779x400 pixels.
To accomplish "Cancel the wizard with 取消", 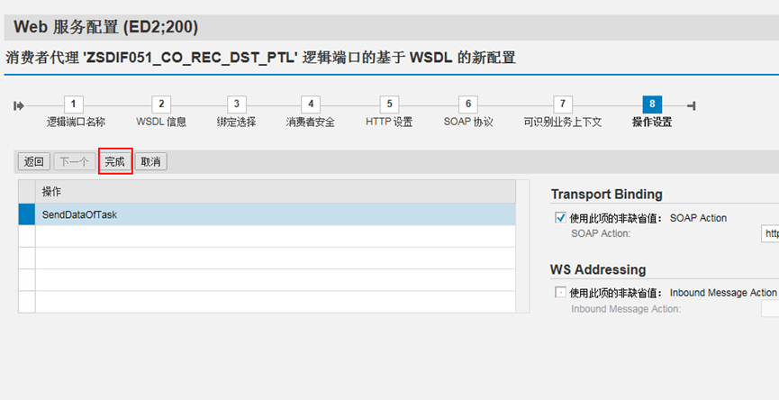I will (x=150, y=162).
